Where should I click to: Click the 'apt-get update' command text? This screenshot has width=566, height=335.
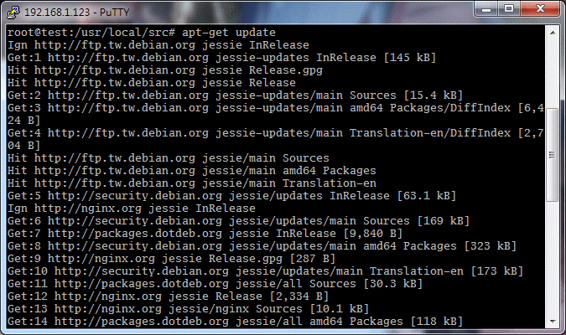[228, 33]
